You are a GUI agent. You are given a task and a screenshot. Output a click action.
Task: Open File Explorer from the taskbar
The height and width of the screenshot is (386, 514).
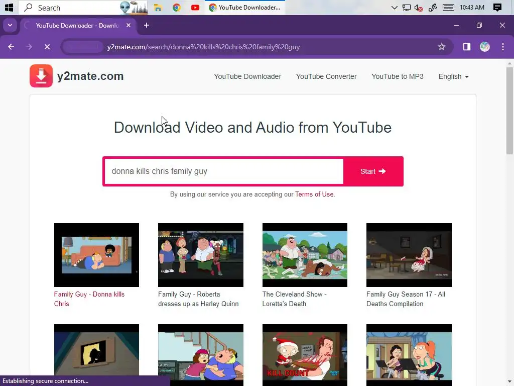tap(158, 7)
